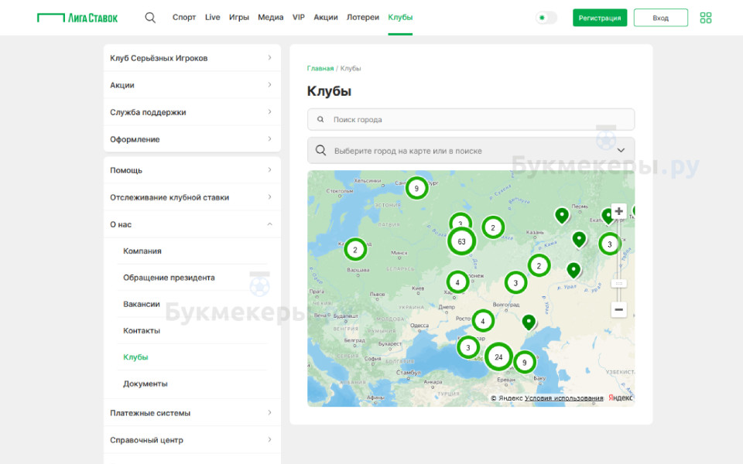Open the 9 cluster near Баку
Screen dimensions: 743x464
(525, 363)
